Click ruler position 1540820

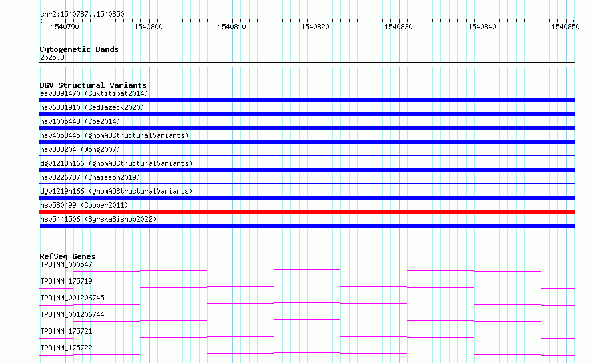pyautogui.click(x=315, y=27)
